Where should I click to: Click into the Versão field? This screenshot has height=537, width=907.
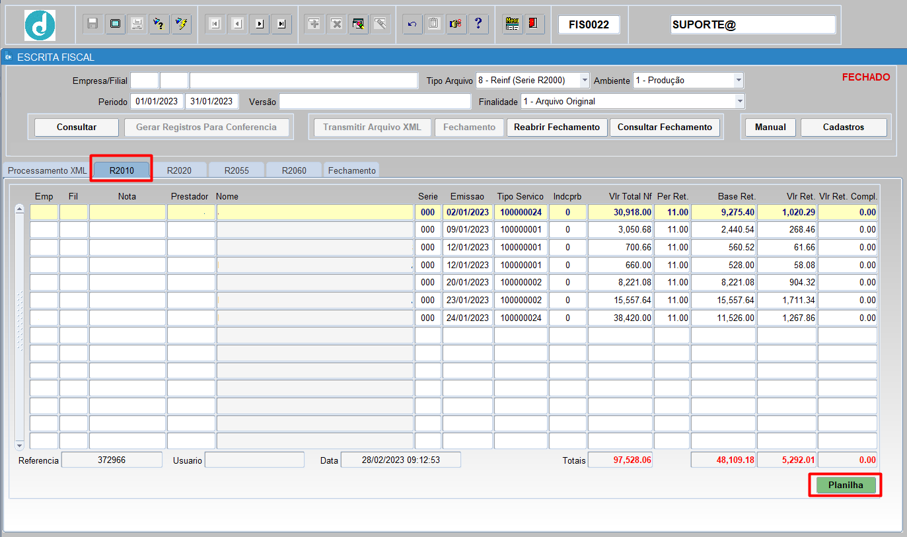[375, 102]
